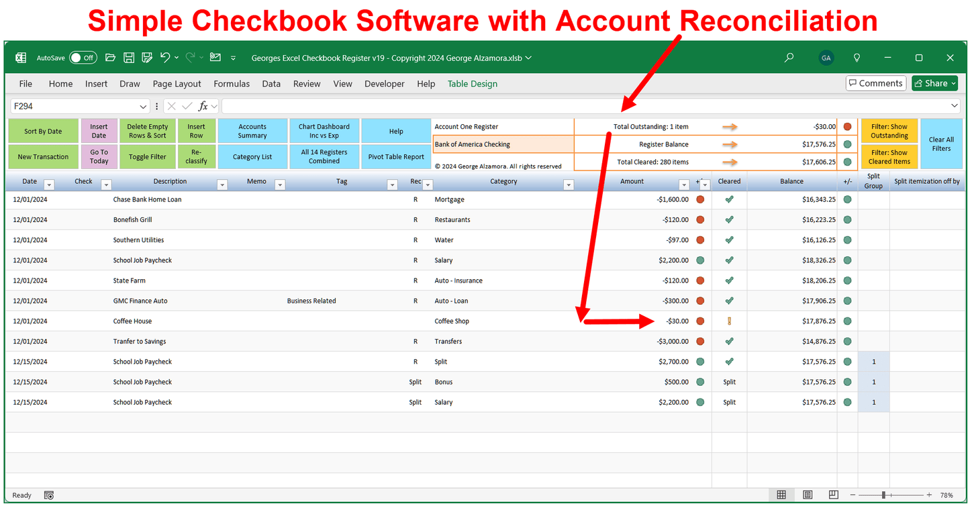This screenshot has width=970, height=508.
Task: Expand the formula bar chevron
Action: tap(955, 106)
